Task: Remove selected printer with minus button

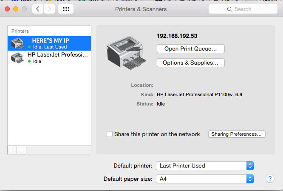Action: point(22,150)
